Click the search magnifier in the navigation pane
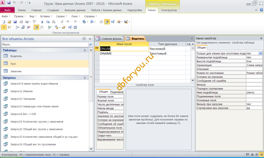Viewport: 264px width, 158px height. coord(91,44)
